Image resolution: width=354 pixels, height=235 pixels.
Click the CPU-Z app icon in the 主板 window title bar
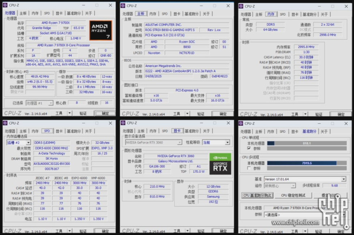click(x=123, y=6)
